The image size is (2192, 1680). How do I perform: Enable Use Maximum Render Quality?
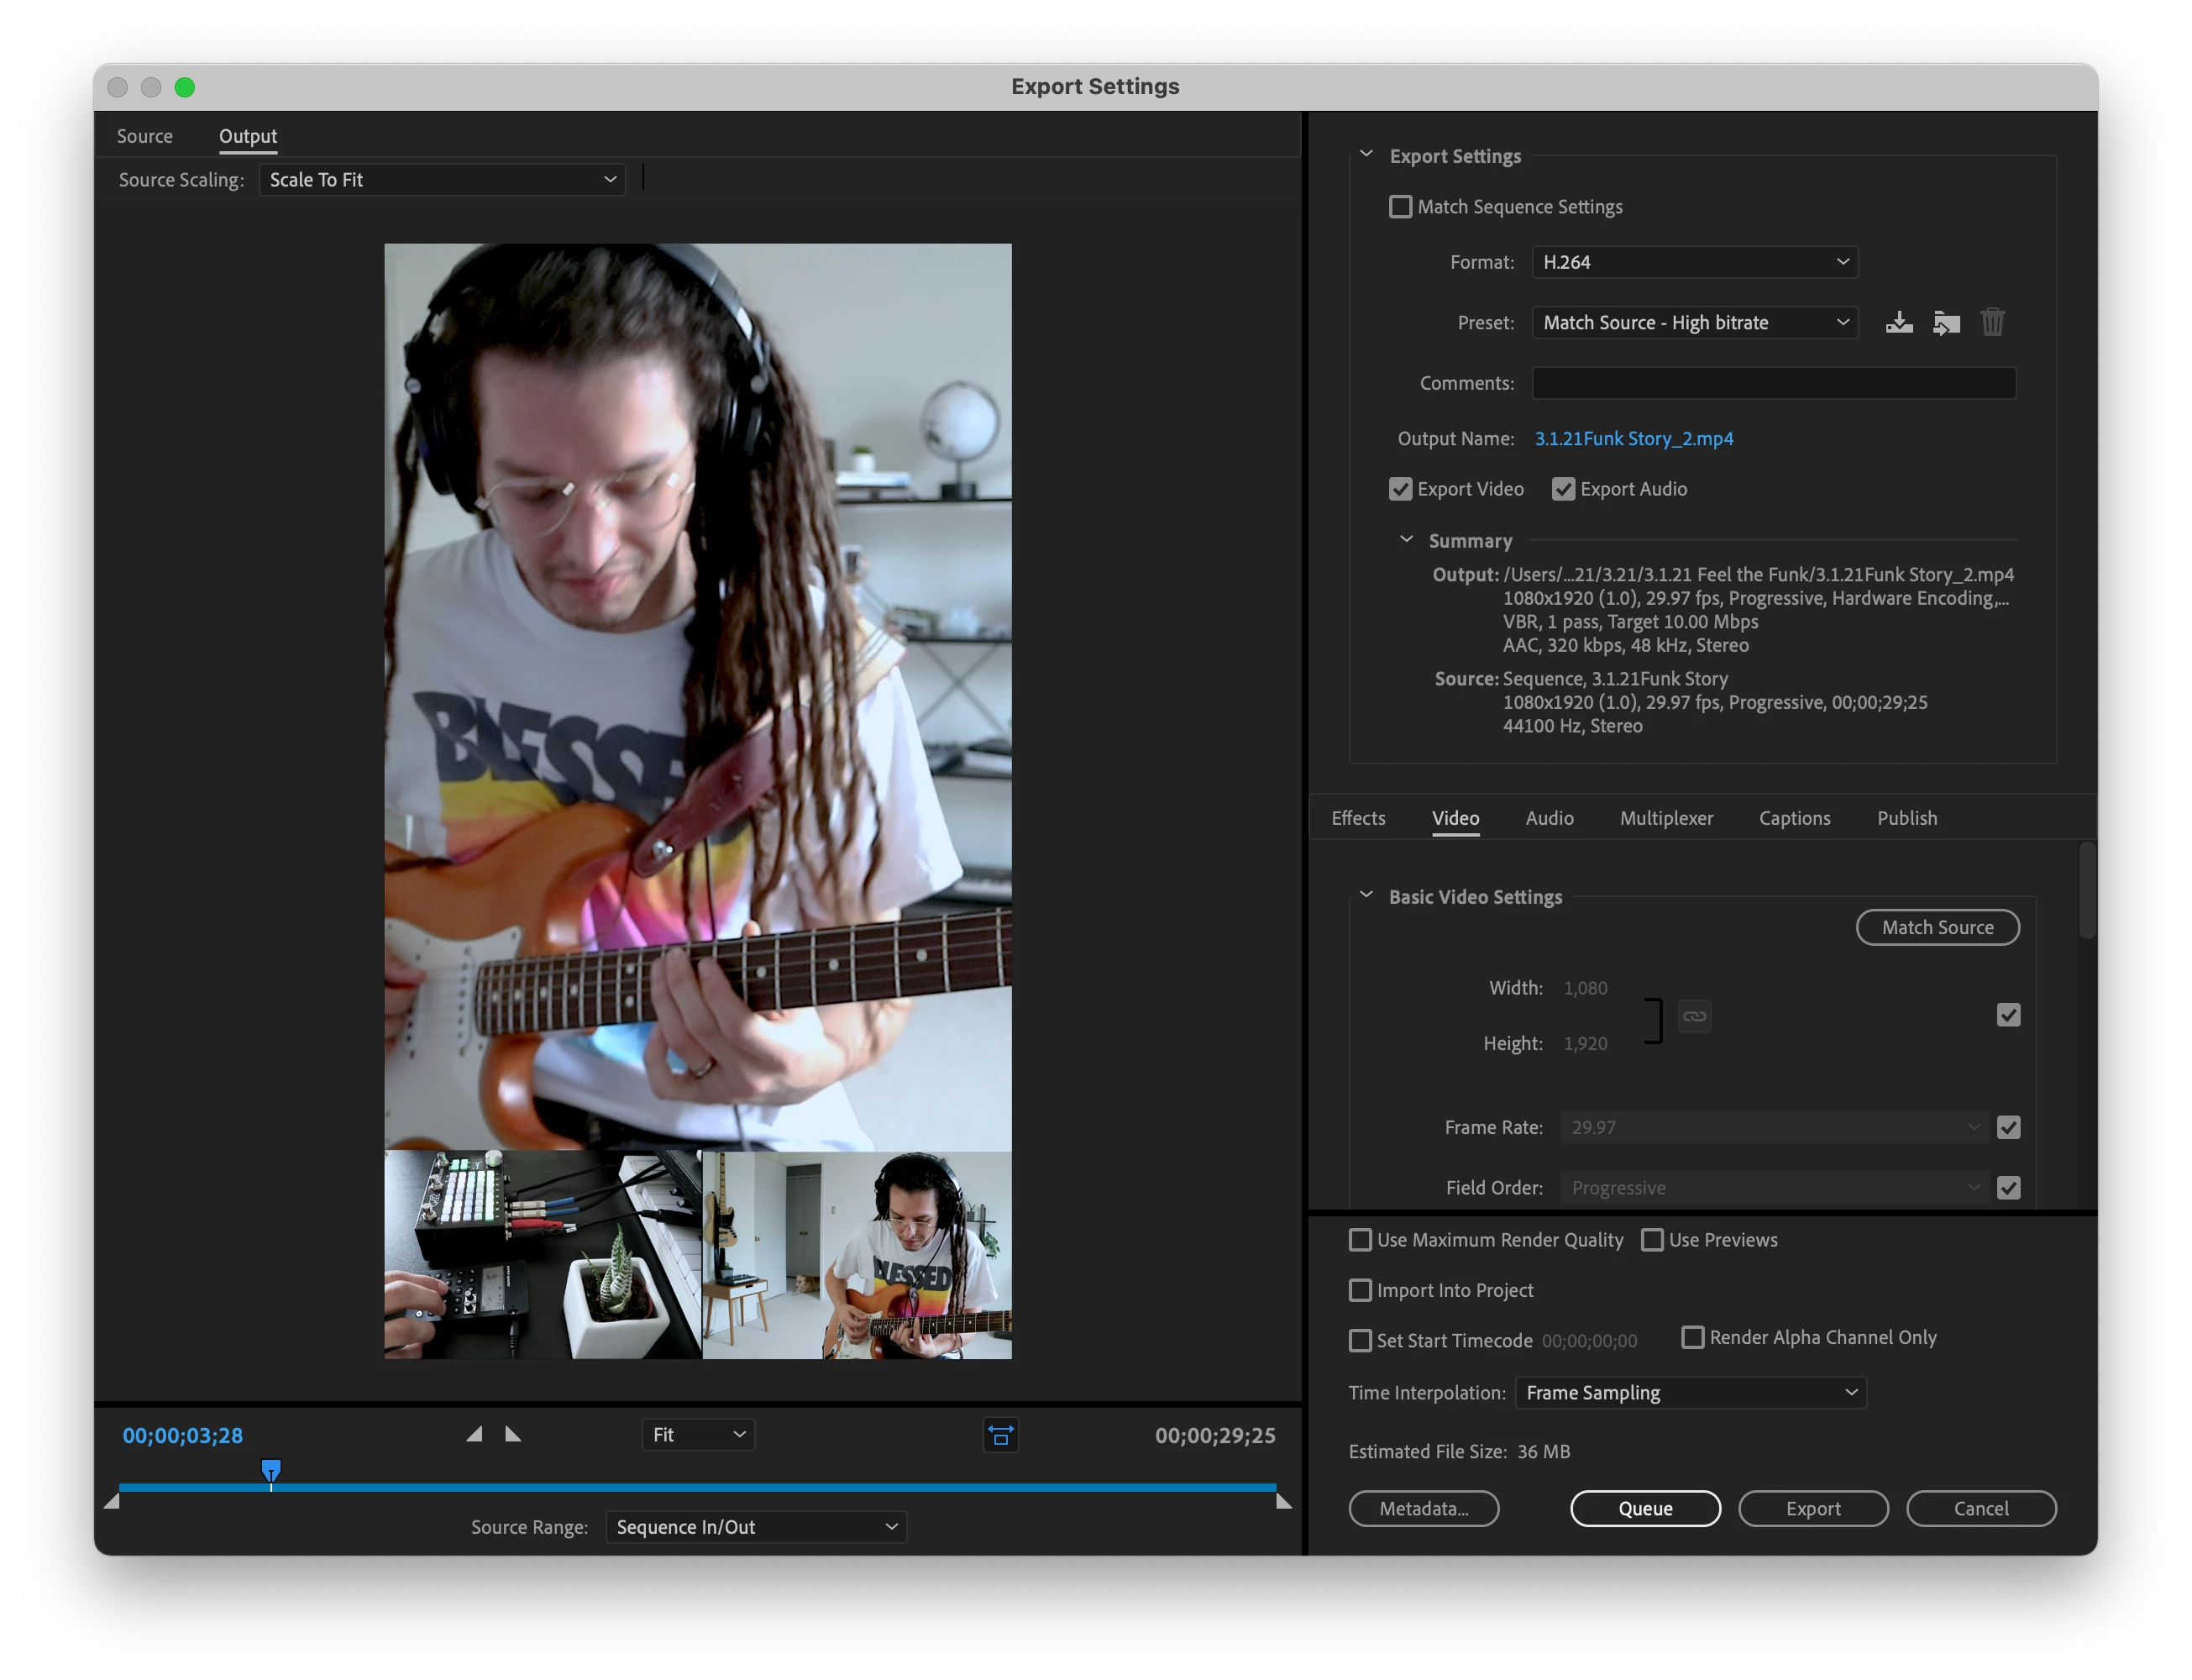point(1361,1240)
